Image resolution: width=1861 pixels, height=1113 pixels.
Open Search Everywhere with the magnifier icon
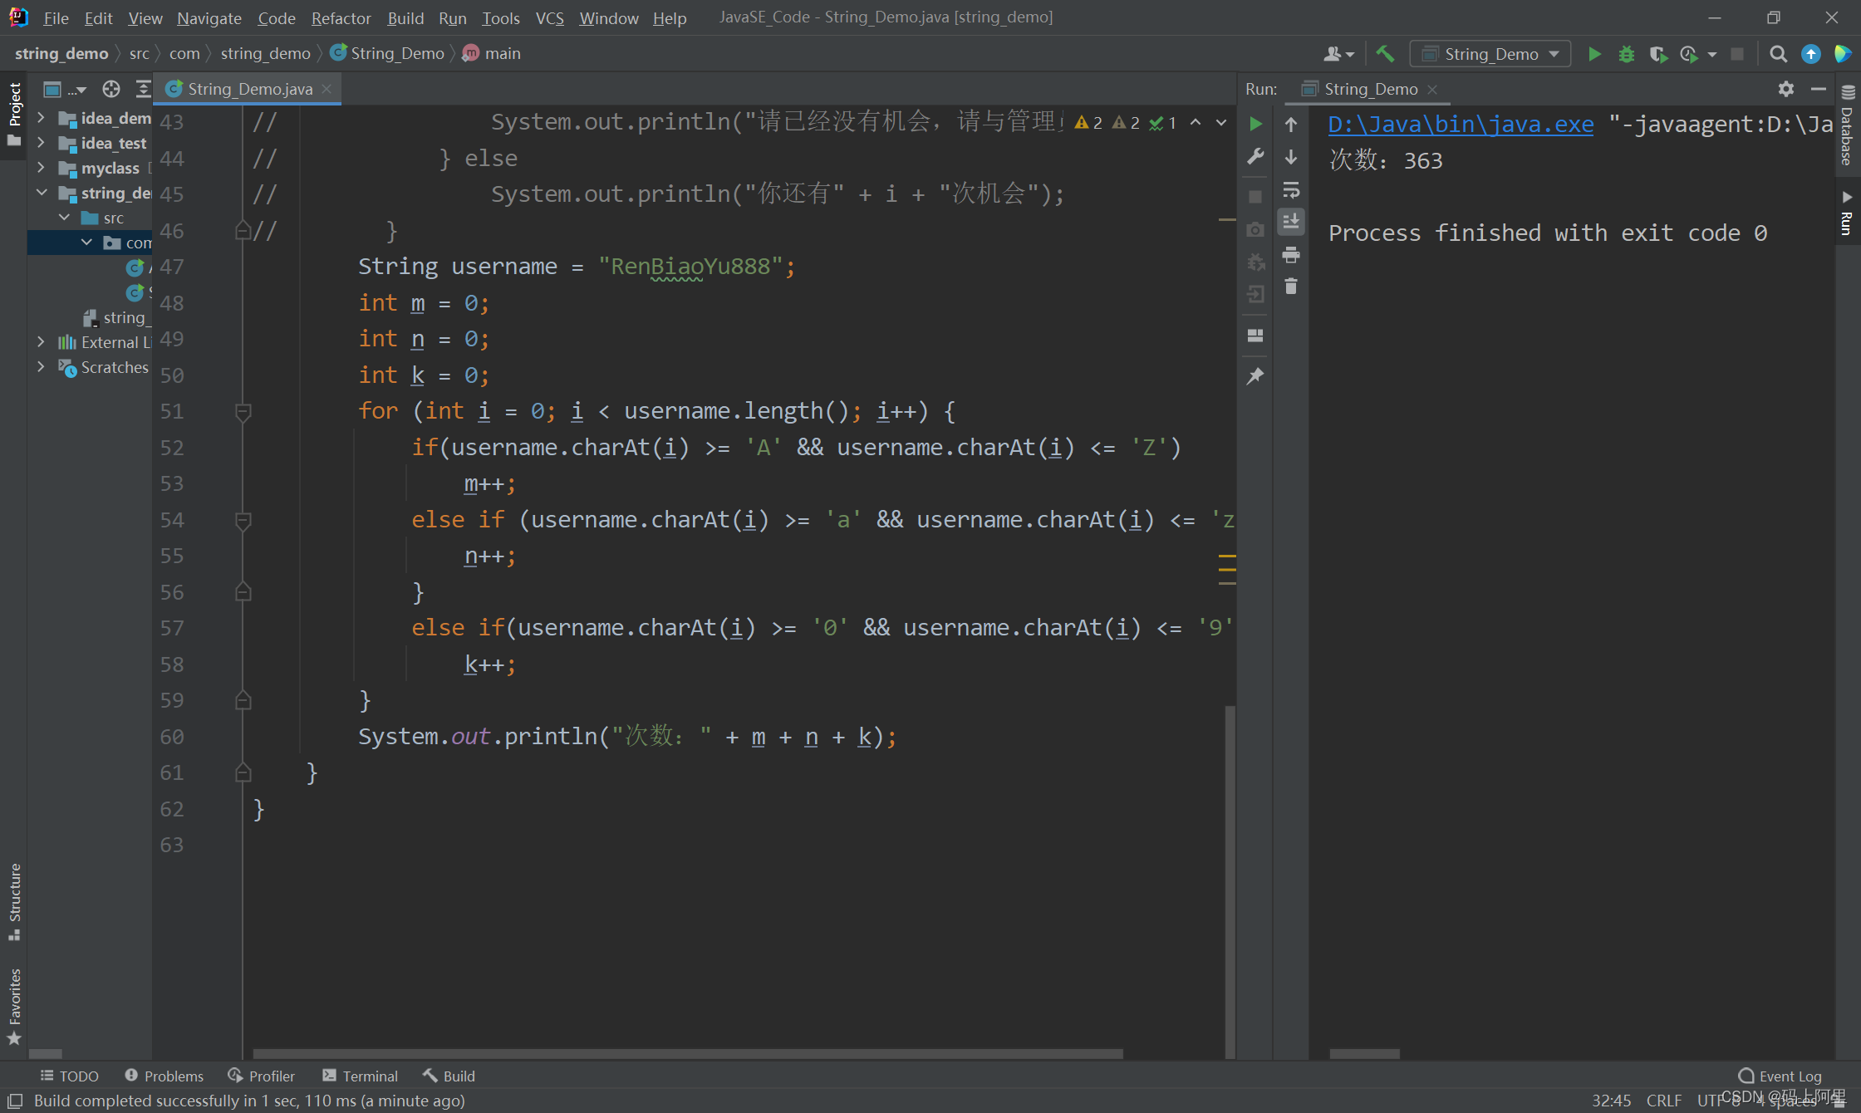[x=1777, y=53]
